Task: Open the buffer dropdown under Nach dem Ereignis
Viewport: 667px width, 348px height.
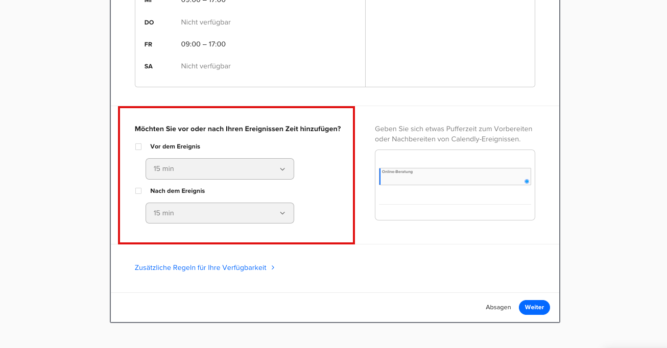Action: [220, 213]
